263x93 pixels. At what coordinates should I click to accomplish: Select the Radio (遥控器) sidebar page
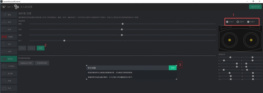point(9,59)
